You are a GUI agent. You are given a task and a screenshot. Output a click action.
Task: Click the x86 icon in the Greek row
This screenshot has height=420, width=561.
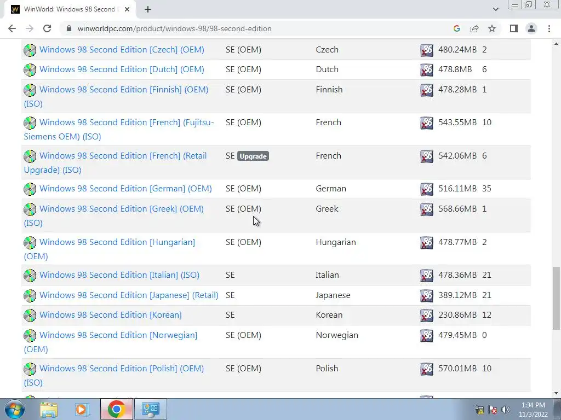coord(426,209)
